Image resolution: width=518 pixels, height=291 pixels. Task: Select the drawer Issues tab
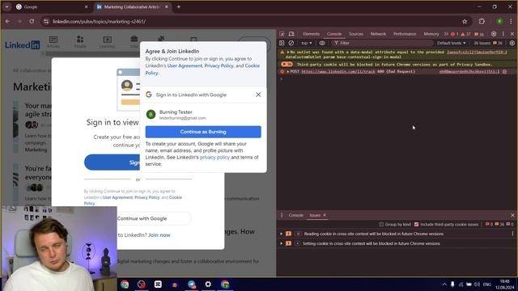[315, 215]
